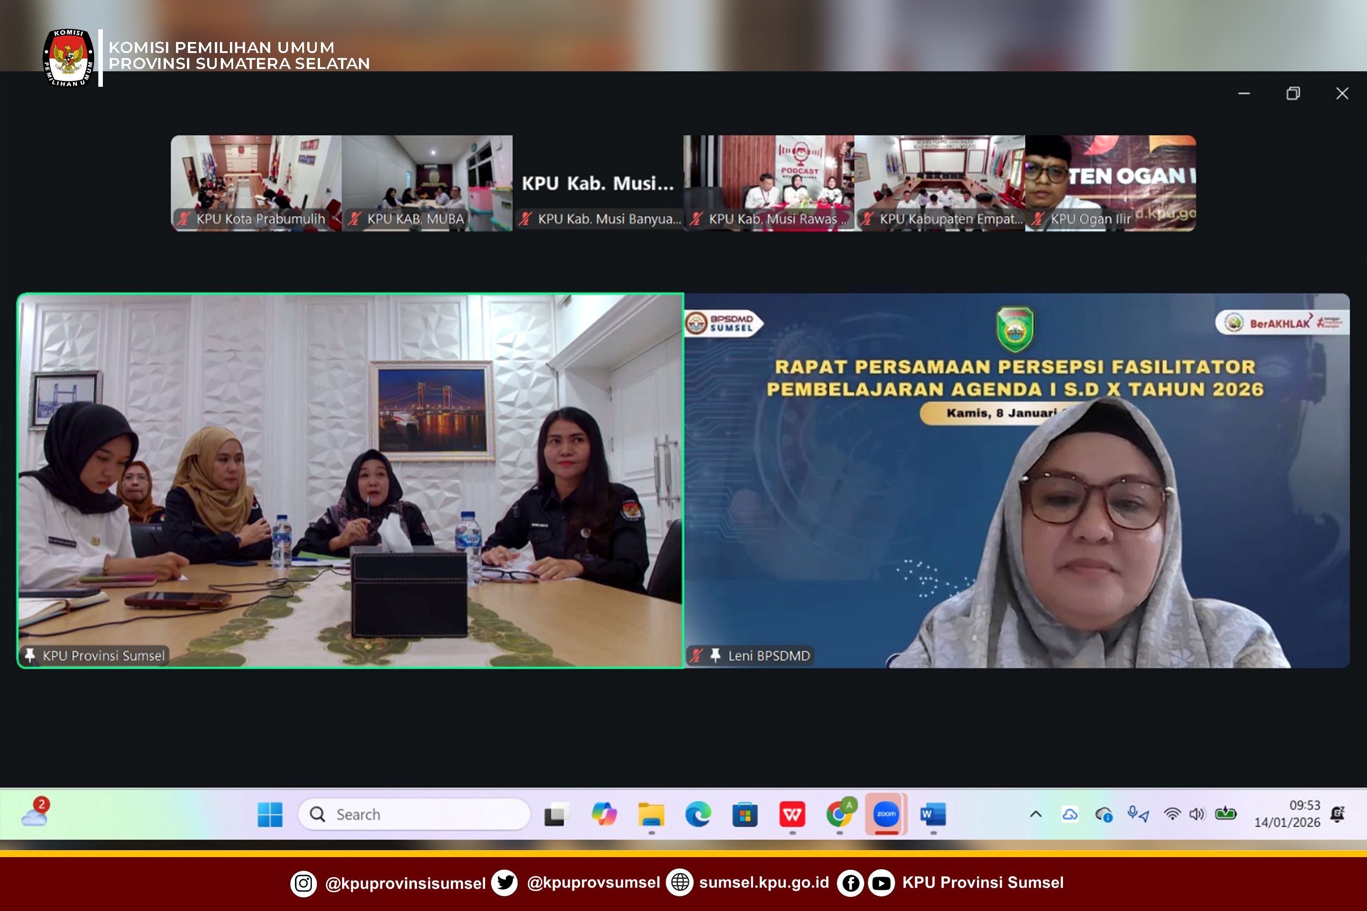Viewport: 1367px width, 911px height.
Task: Open the Microsoft Store taskbar icon
Action: pyautogui.click(x=745, y=814)
